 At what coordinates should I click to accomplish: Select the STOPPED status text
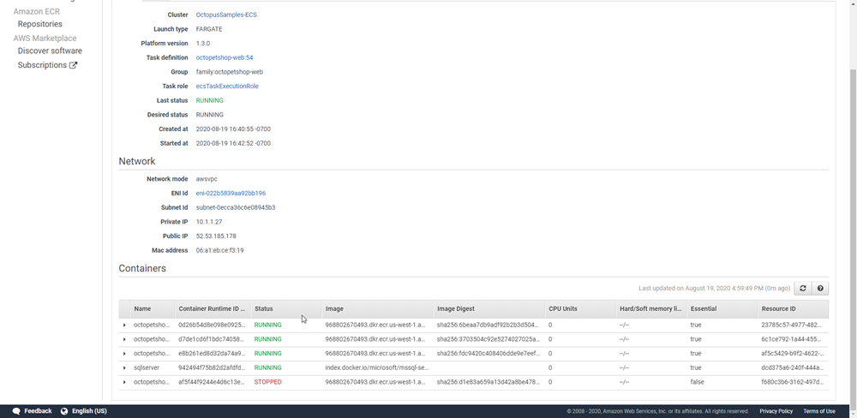267,382
